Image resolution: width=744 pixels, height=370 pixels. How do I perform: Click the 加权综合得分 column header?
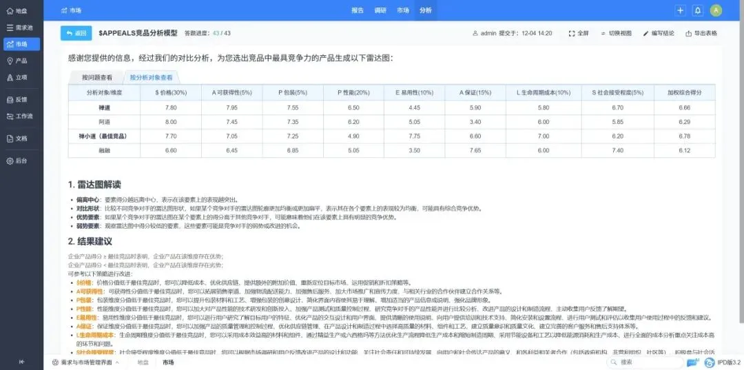point(684,93)
